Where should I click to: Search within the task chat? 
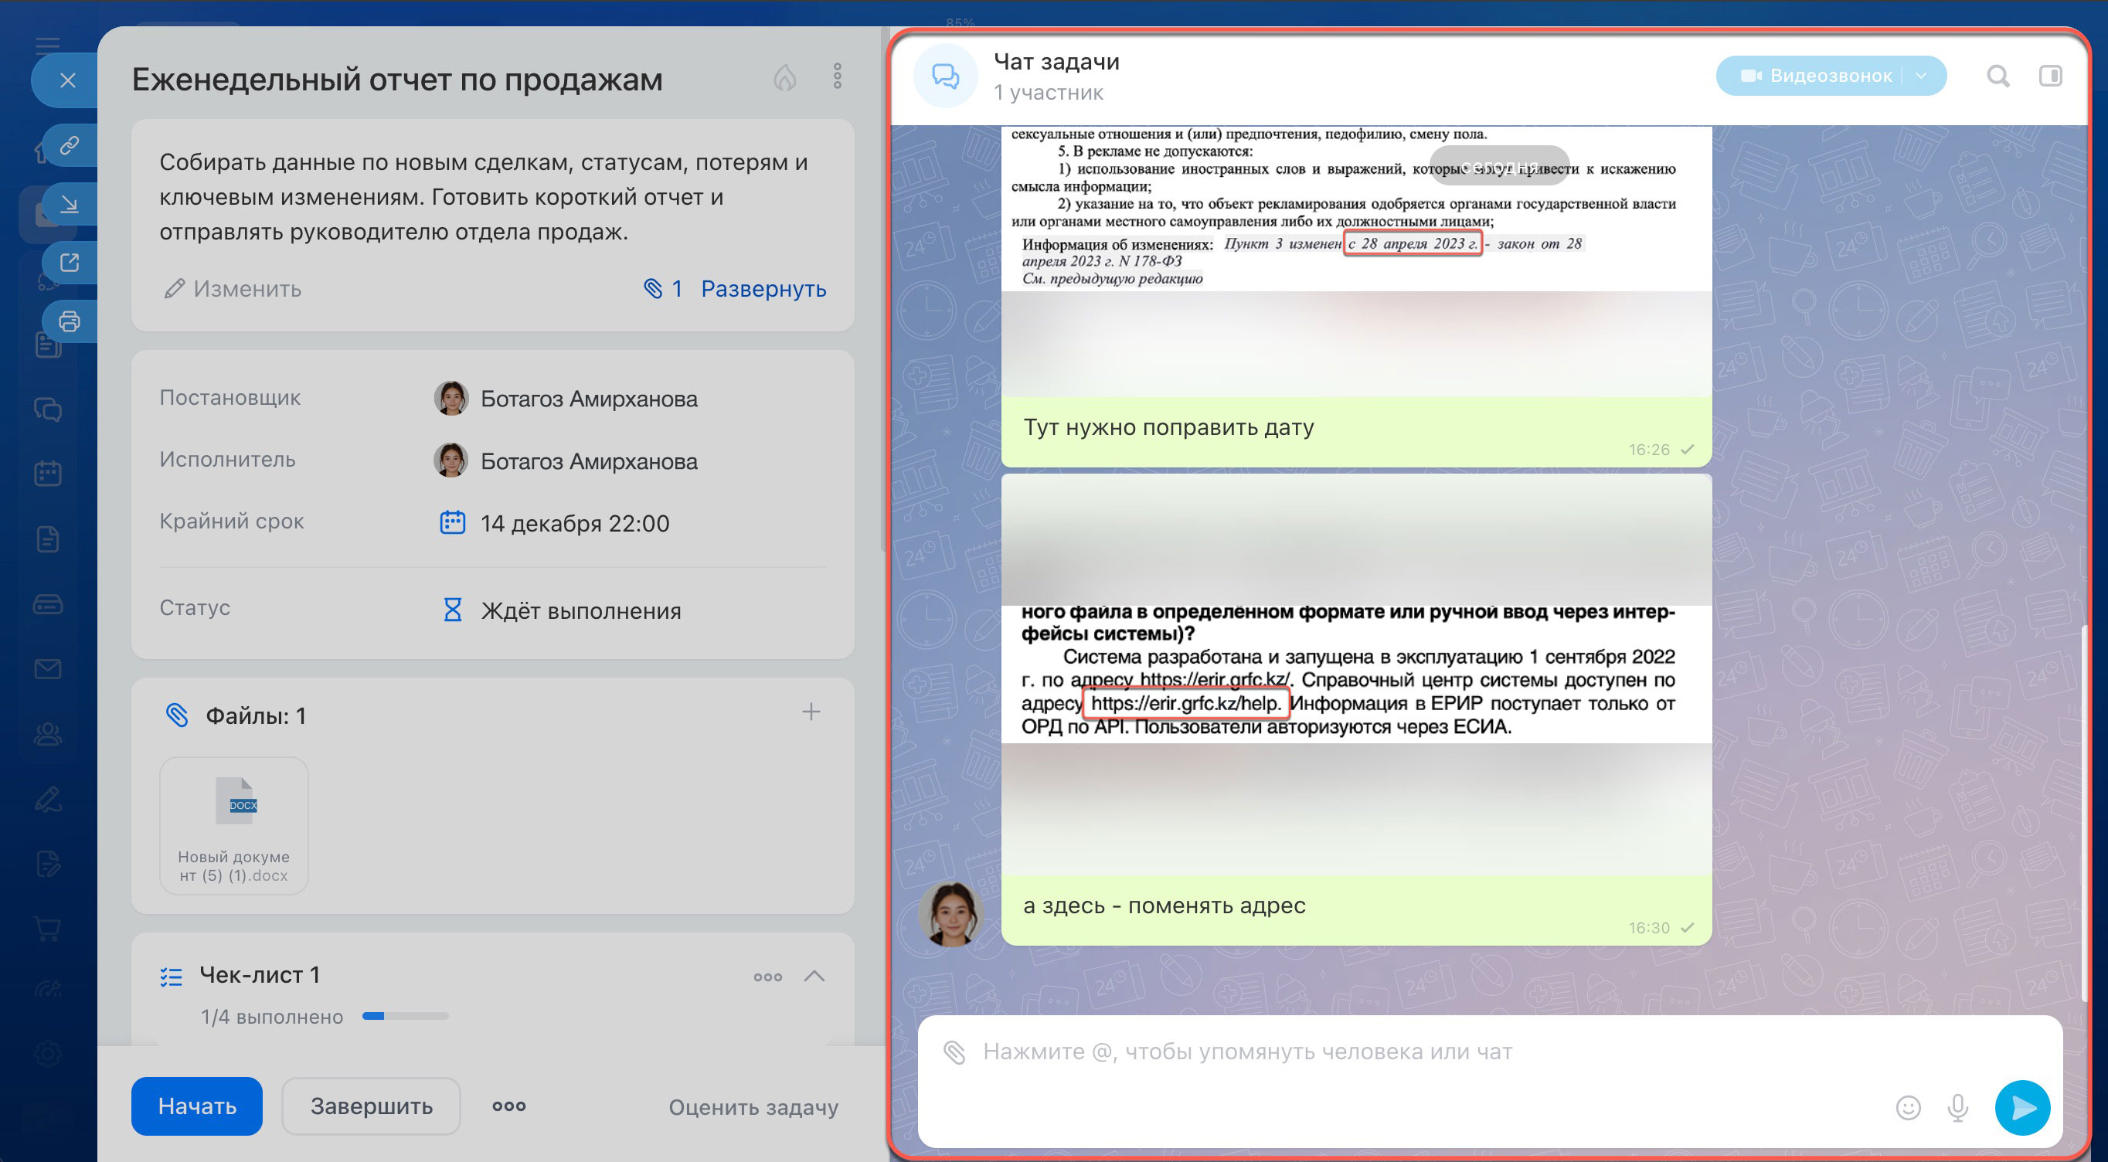[x=1997, y=76]
